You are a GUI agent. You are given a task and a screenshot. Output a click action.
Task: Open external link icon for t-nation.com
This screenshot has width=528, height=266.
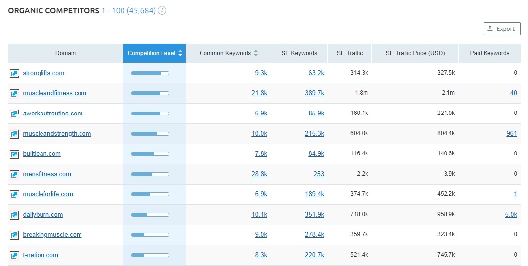(14, 255)
